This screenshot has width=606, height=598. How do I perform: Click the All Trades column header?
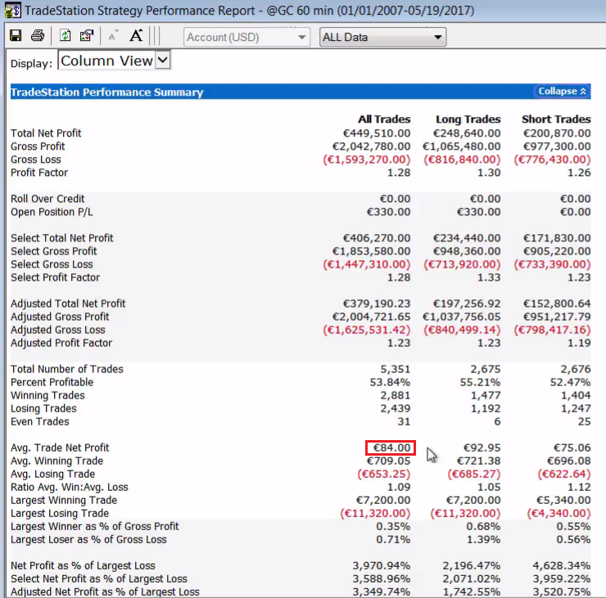pos(384,119)
